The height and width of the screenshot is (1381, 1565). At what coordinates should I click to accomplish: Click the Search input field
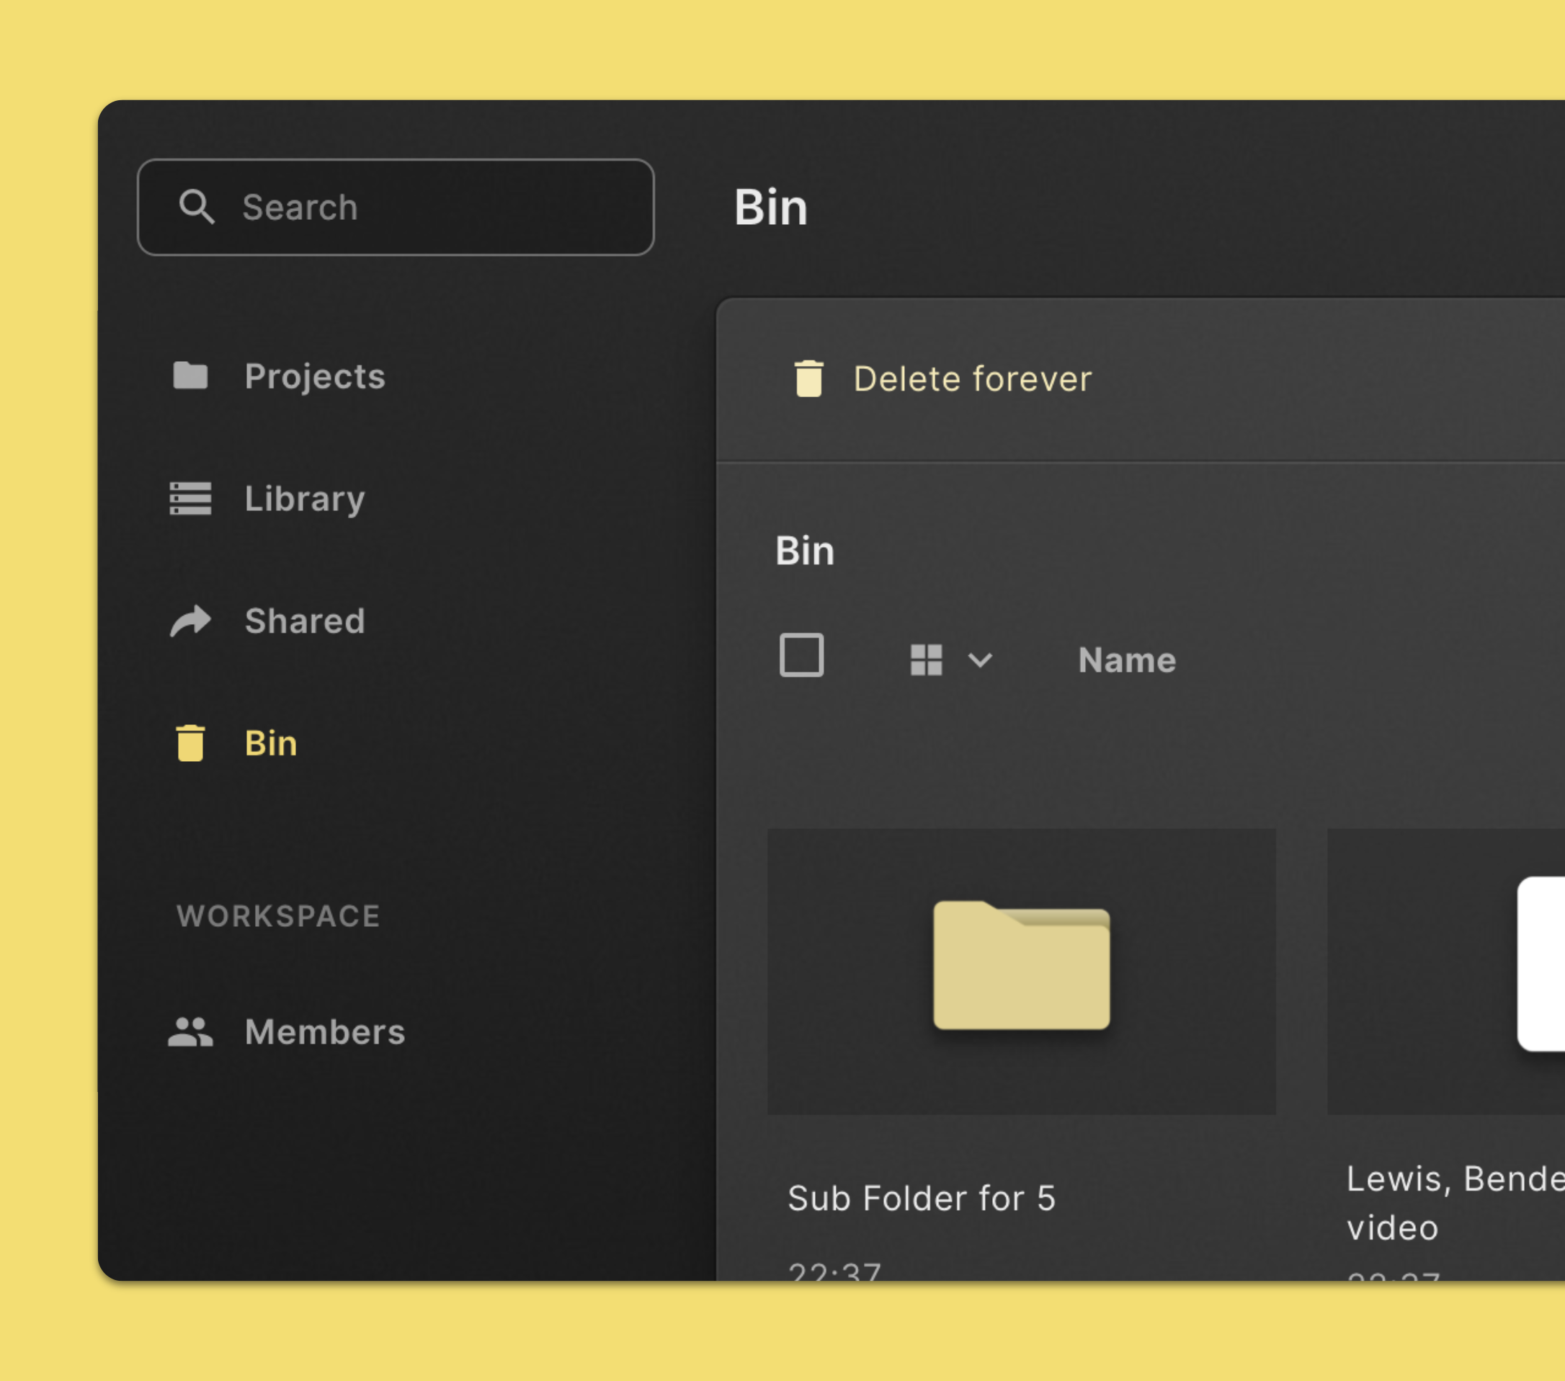[395, 207]
